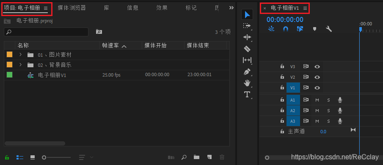
Task: Add a marker in timeline
Action: pyautogui.click(x=314, y=29)
